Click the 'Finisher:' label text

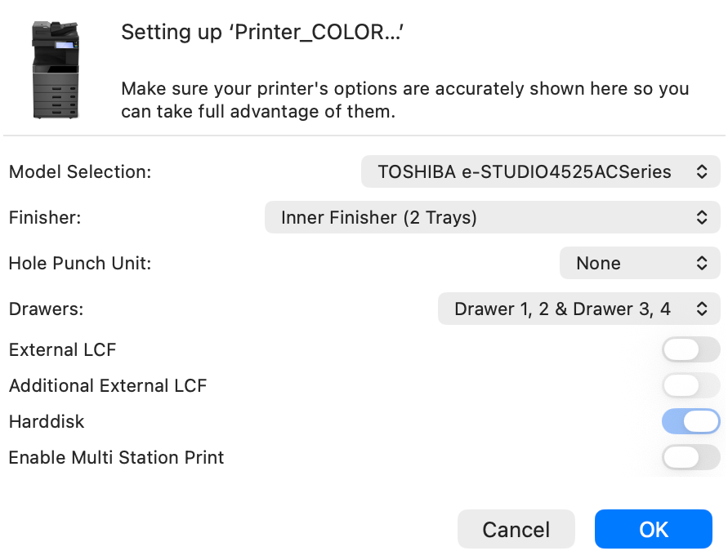pos(44,218)
